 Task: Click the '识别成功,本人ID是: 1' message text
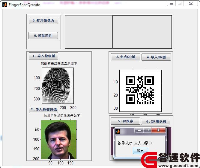[x=135, y=143]
